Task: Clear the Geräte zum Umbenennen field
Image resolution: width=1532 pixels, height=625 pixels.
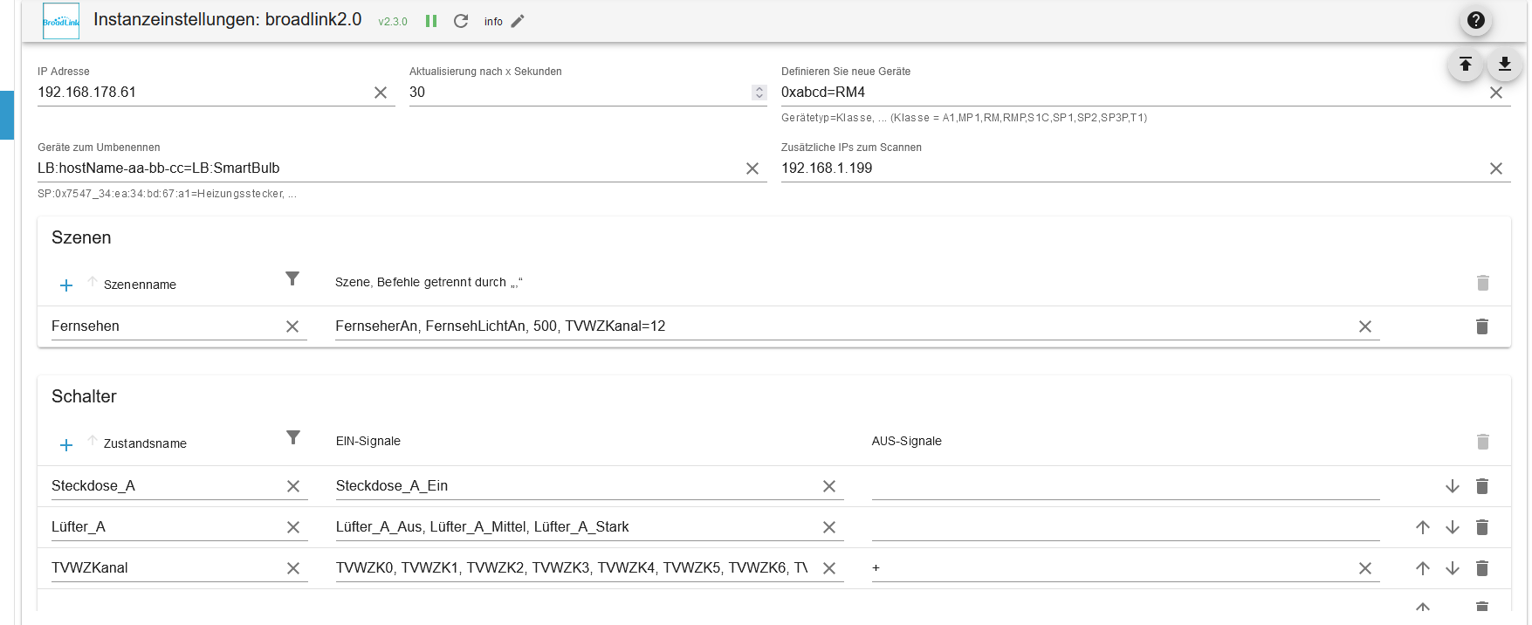Action: click(752, 168)
